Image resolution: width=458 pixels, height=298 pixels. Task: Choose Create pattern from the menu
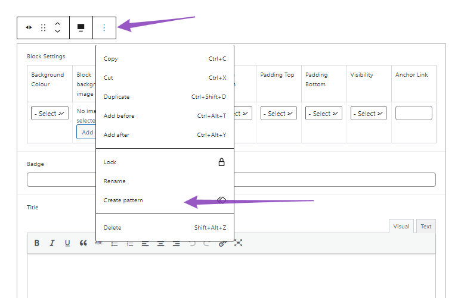pyautogui.click(x=123, y=200)
